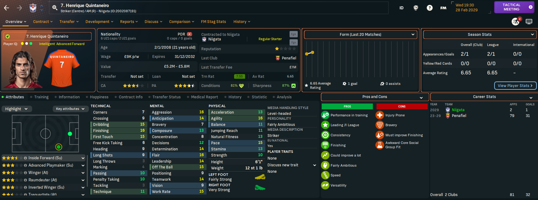Open the staff notifications icon with badge
The width and height of the screenshot is (538, 200).
[x=516, y=21]
